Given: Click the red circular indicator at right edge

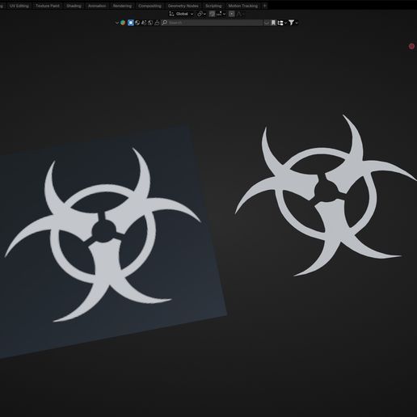Looking at the screenshot, I should click(411, 46).
